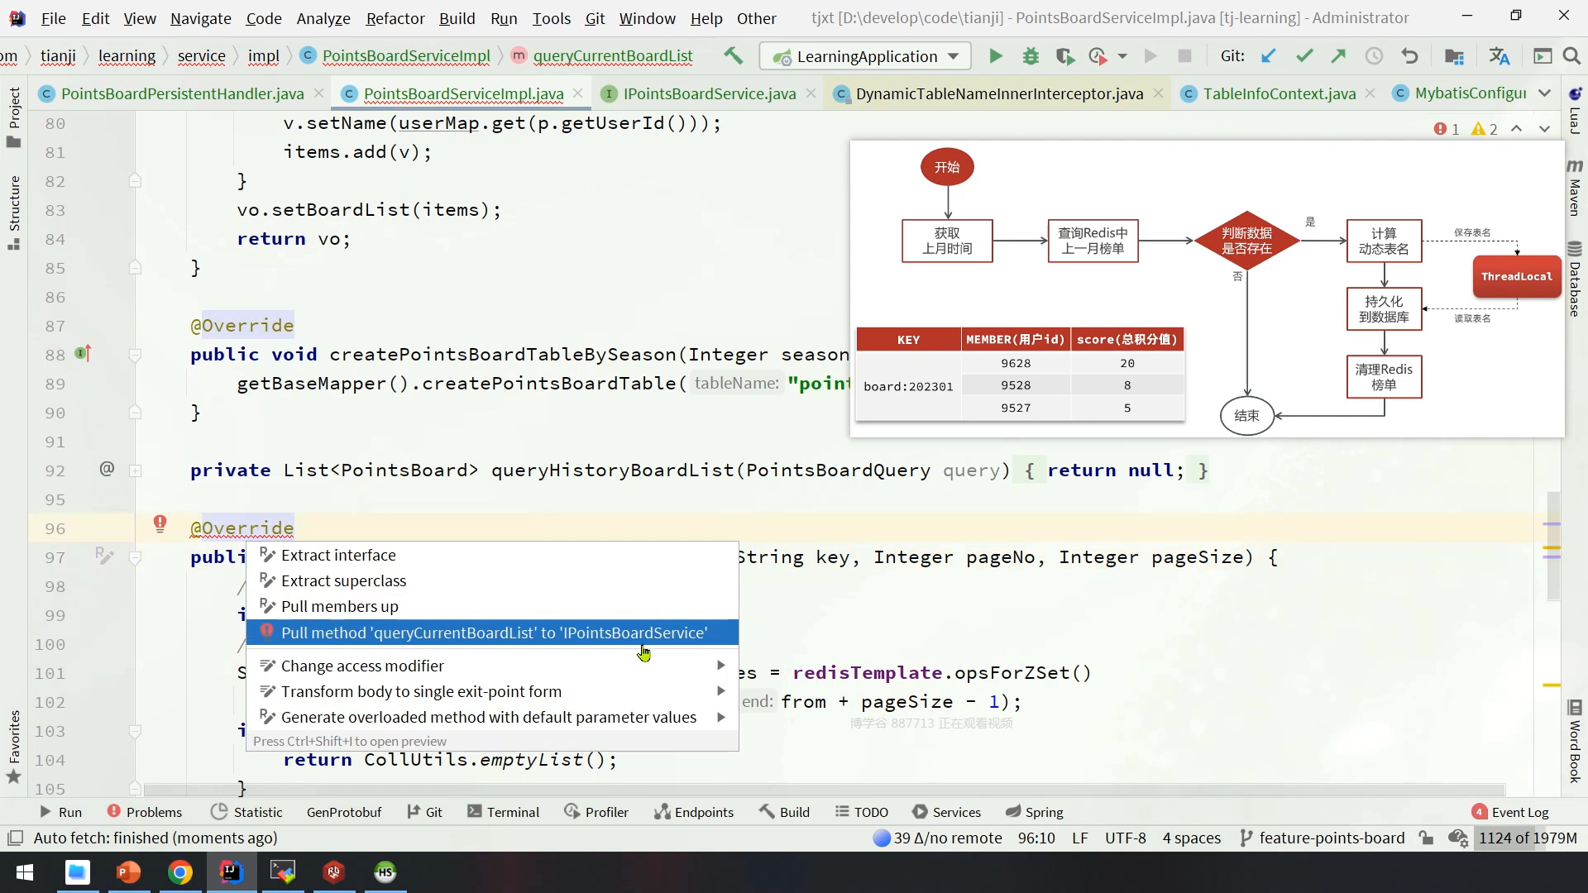Collapse method fold marker at line 88
Image resolution: width=1588 pixels, height=893 pixels.
pyautogui.click(x=136, y=356)
